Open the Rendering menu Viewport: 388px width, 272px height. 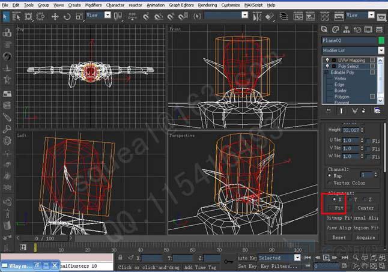pos(207,5)
